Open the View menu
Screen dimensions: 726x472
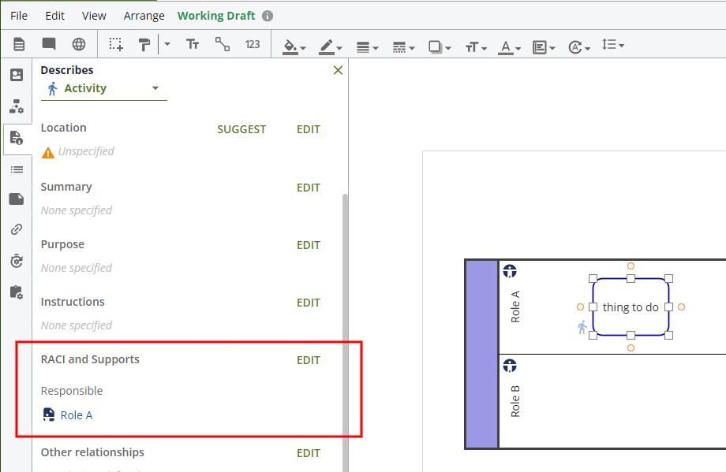coord(94,16)
